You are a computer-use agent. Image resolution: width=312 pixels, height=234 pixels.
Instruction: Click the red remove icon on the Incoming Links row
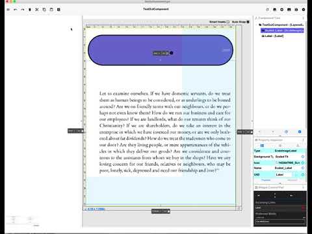click(x=304, y=208)
